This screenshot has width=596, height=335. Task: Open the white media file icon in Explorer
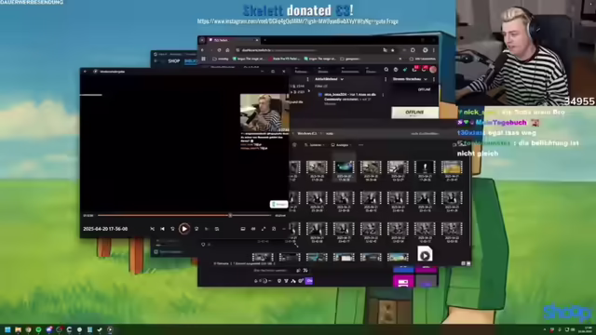[425, 254]
